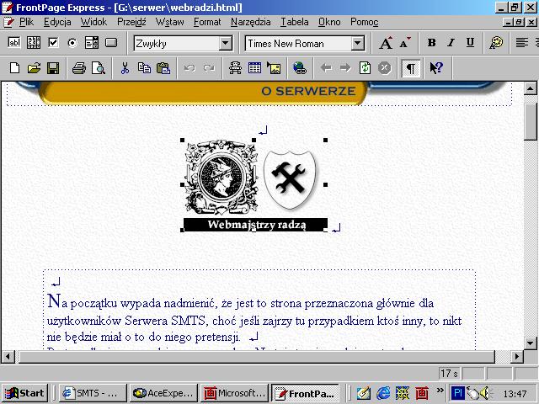The image size is (539, 404).
Task: Click the vertical scrollbar down arrow
Action: pyautogui.click(x=530, y=343)
